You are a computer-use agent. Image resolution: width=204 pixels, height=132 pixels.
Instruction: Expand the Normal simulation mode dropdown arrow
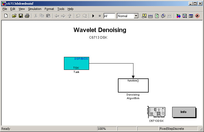point(136,16)
